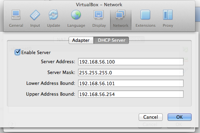Click the dimmed add host-only network icon

185,50
